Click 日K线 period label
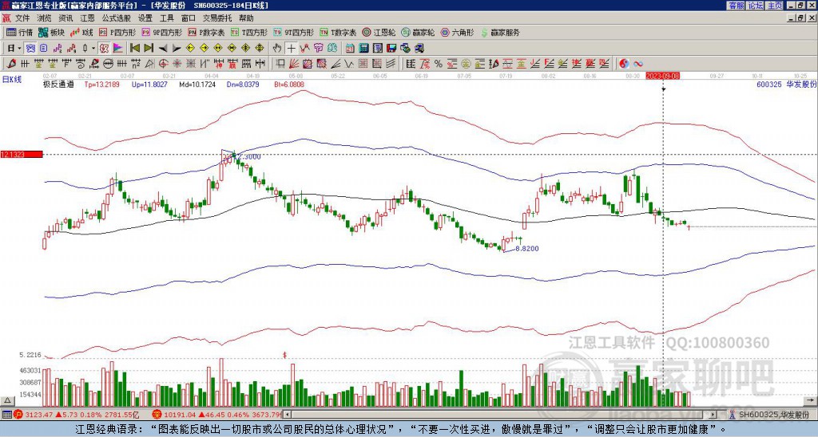The image size is (818, 437). 12,80
